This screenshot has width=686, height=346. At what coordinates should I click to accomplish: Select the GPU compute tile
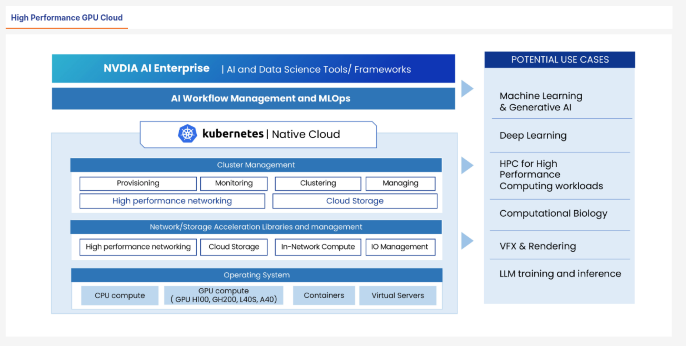[x=223, y=295]
